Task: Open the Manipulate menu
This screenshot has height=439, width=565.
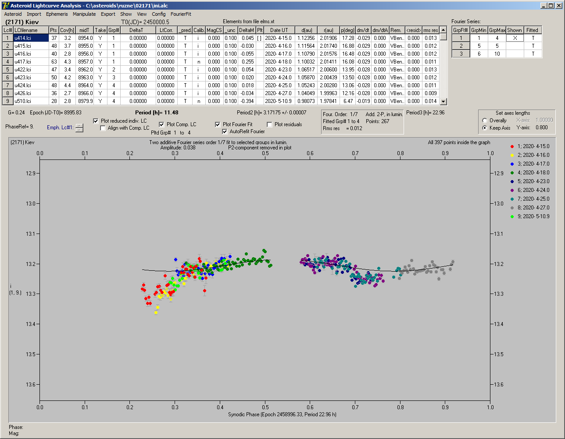Action: (84, 14)
